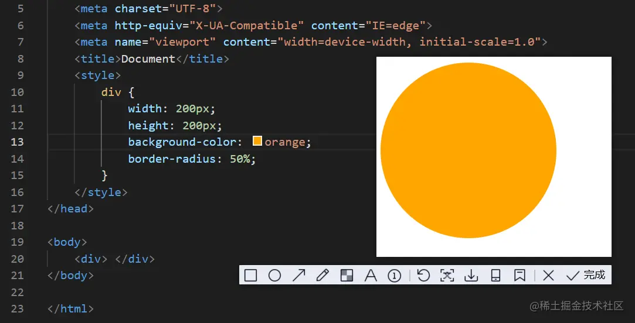Click the "X-UA-Compatible" attribute value
The height and width of the screenshot is (323, 635).
247,26
